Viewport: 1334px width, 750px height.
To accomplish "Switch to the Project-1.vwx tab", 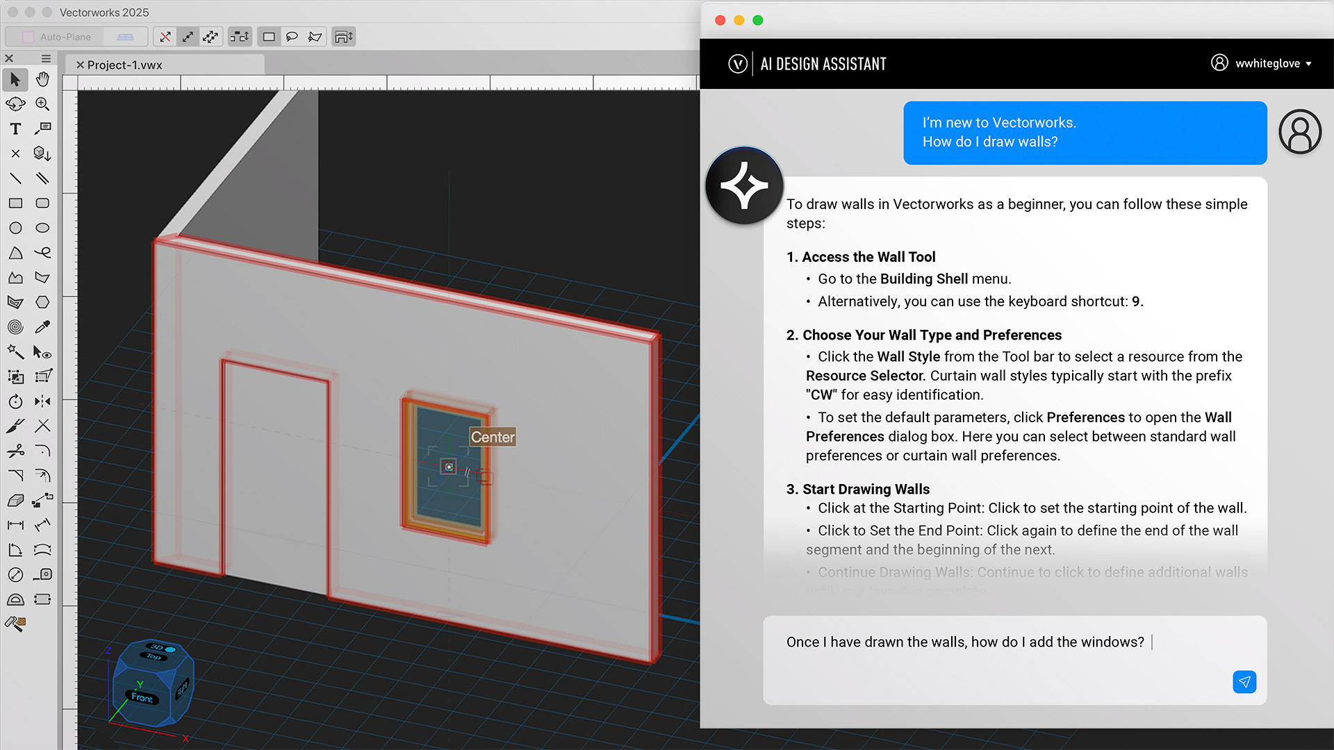I will [x=129, y=65].
